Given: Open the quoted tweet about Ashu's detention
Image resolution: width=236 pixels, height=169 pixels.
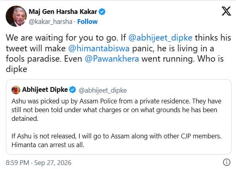Looking at the screenshot, I should [x=119, y=117].
